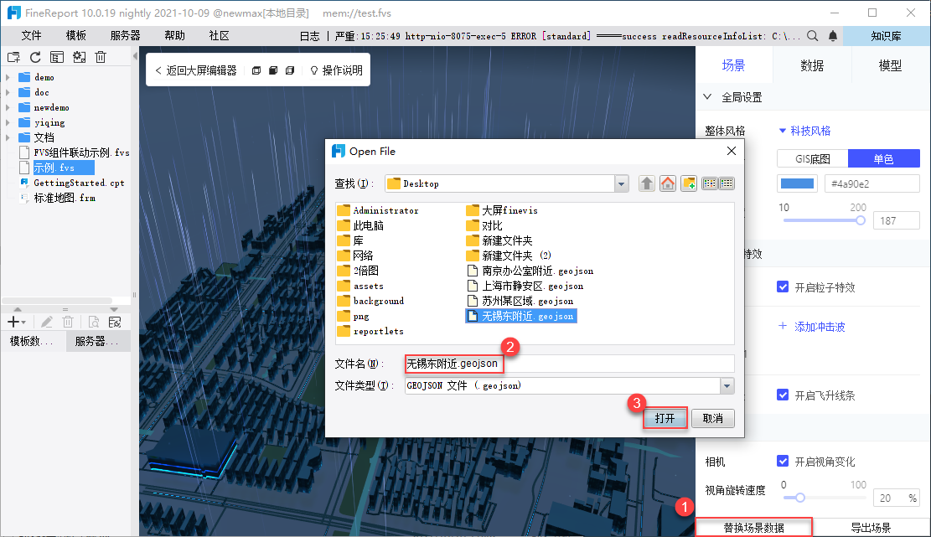Click the delete trash icon in file toolbar

click(101, 57)
